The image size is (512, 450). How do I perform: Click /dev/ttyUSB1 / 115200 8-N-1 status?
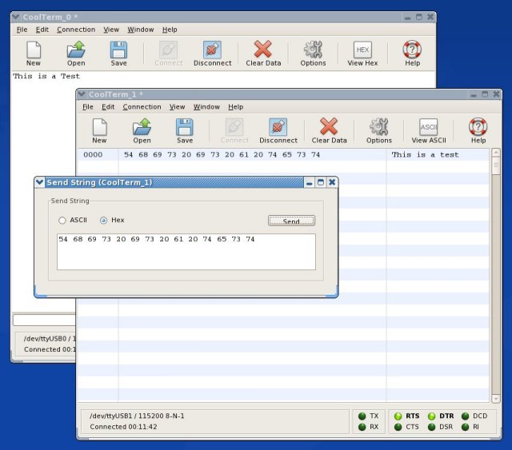point(137,416)
